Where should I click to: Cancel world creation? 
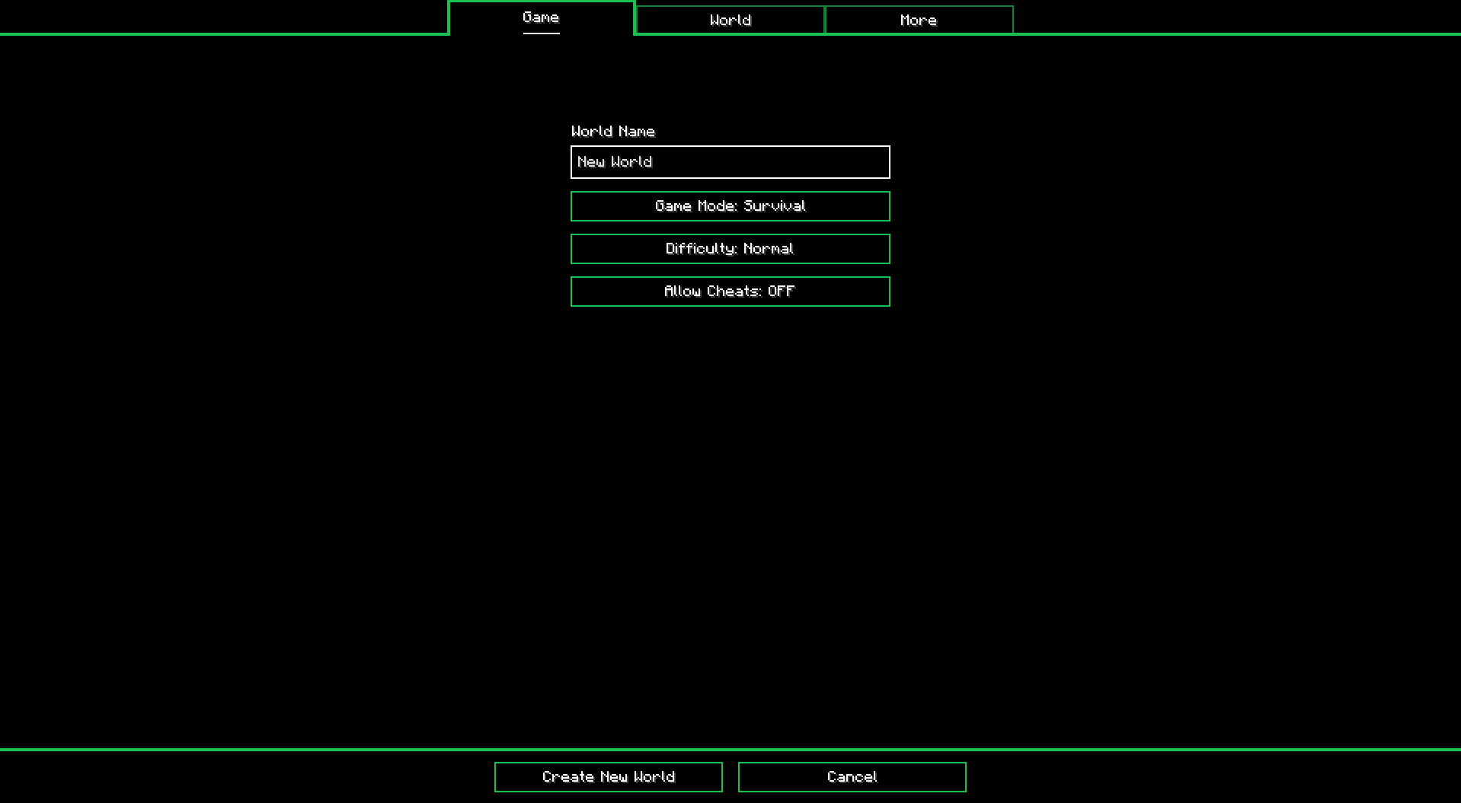coord(852,777)
